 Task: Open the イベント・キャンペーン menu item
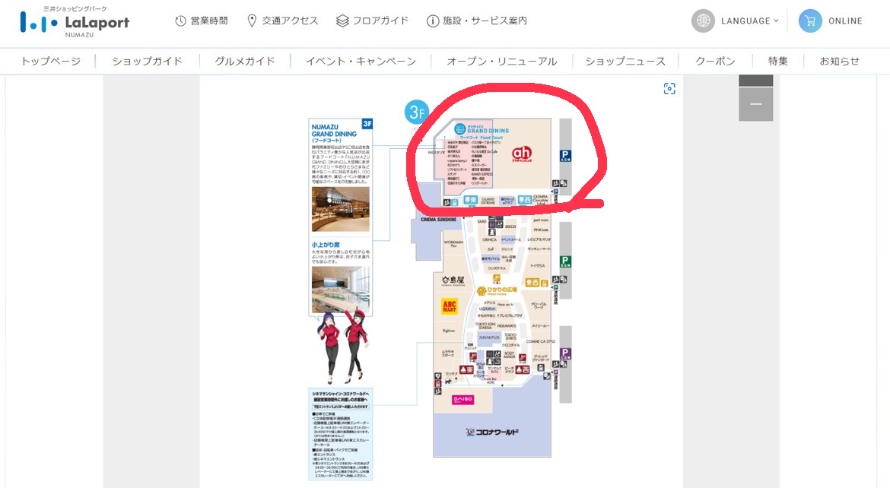361,62
